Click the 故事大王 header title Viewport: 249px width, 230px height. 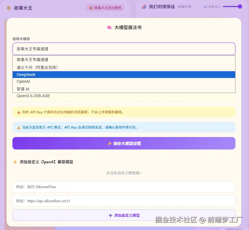click(23, 8)
